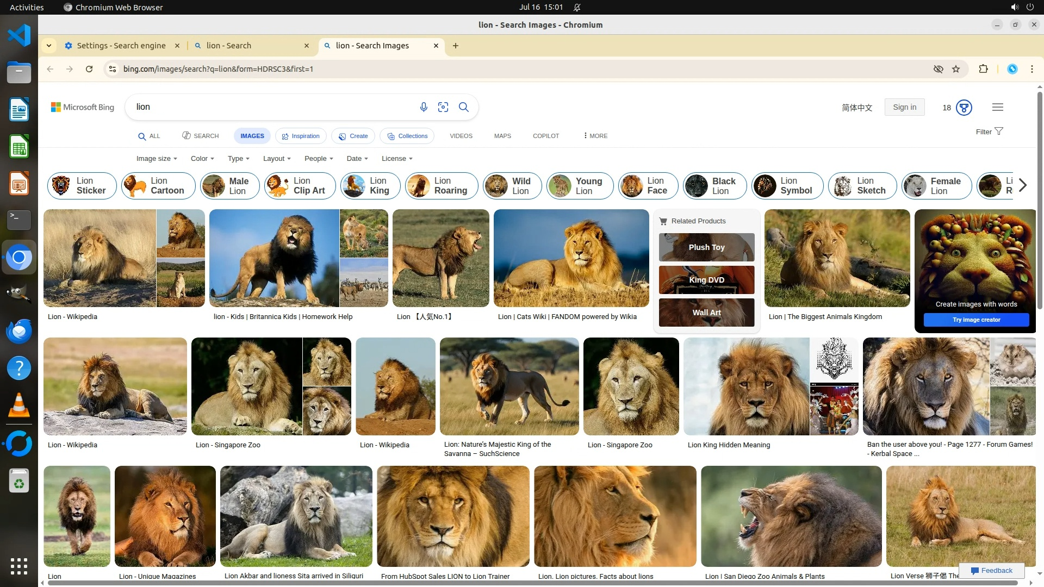1044x587 pixels.
Task: Open visual search camera icon
Action: click(x=443, y=107)
